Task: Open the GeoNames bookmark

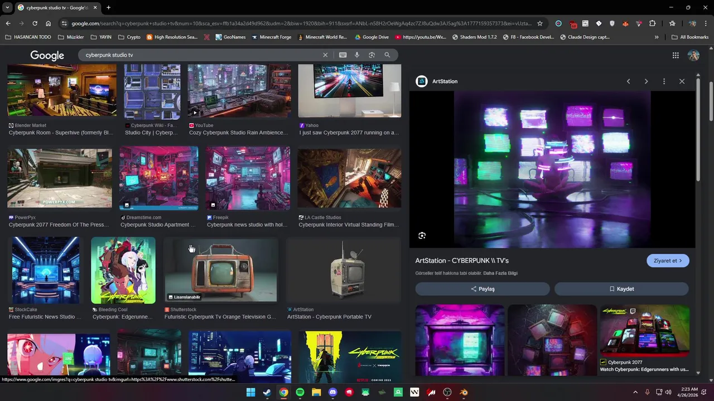Action: tap(230, 37)
